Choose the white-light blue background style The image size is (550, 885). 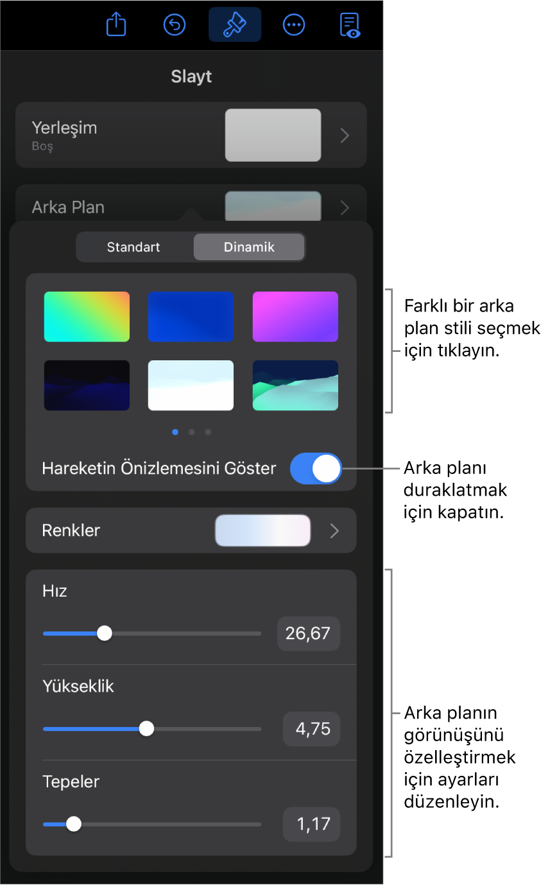coord(191,385)
